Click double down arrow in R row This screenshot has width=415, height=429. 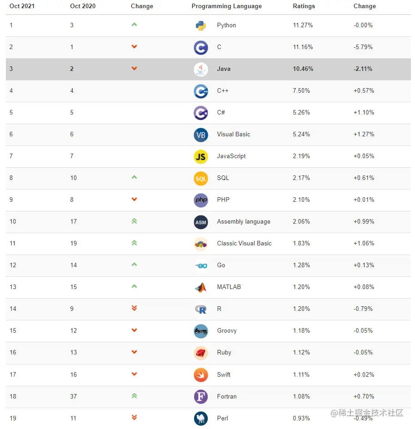point(134,308)
